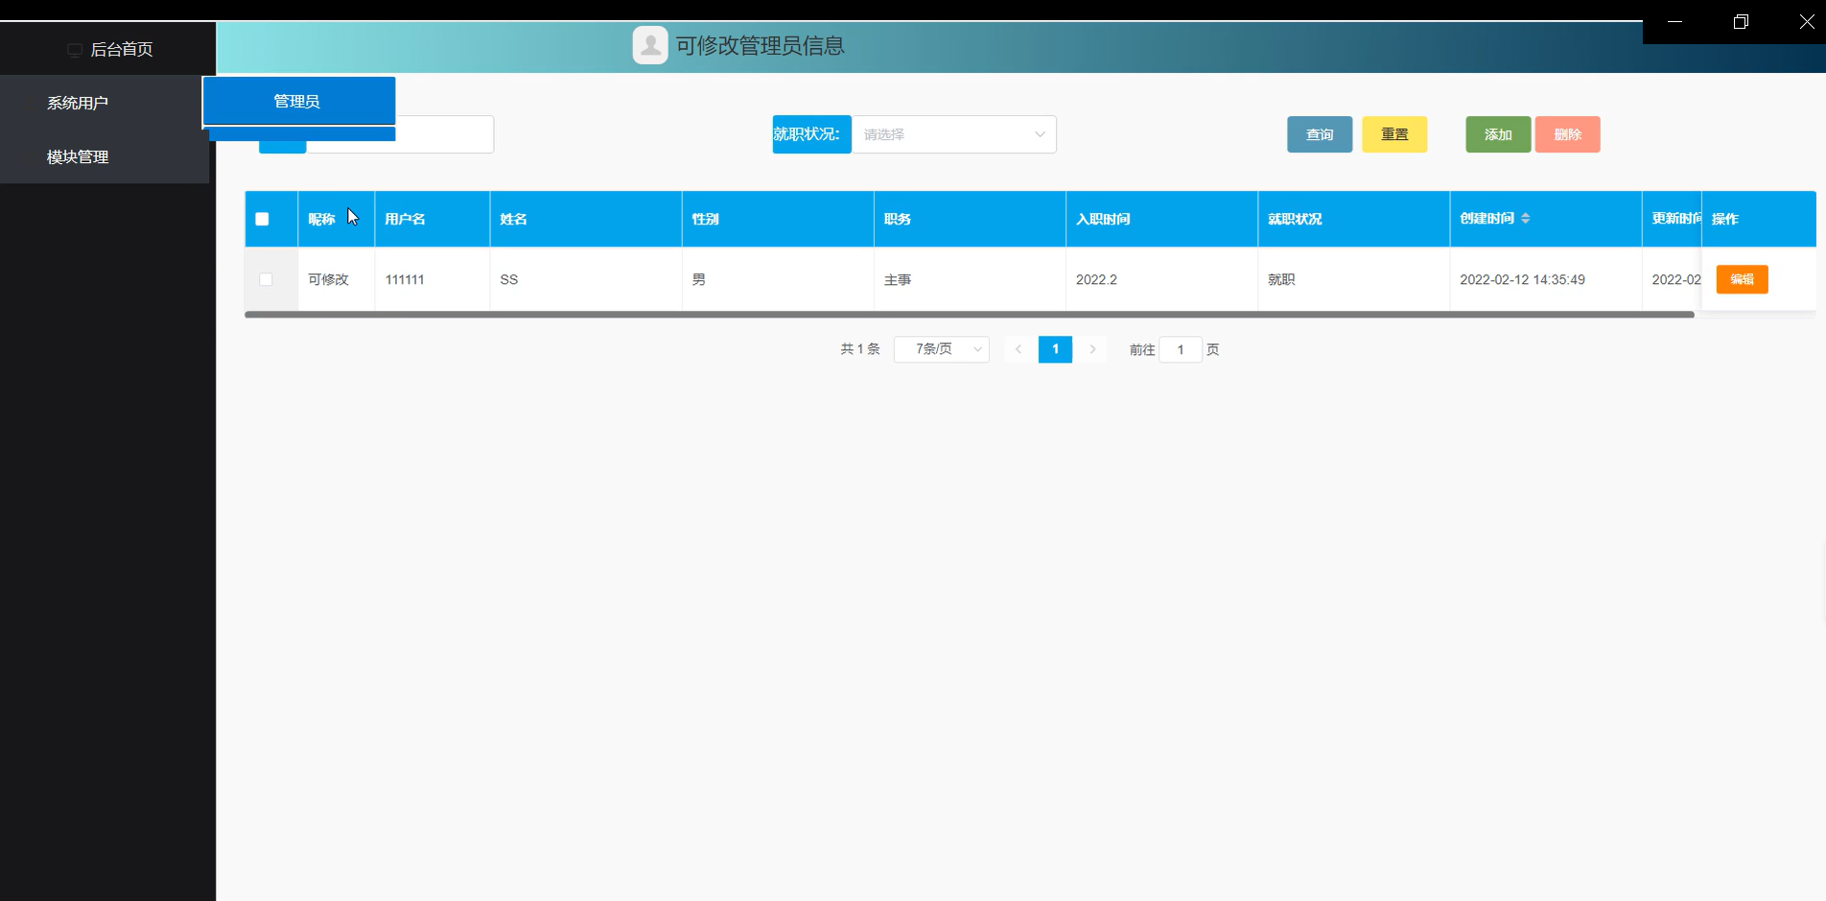Screen dimensions: 1826x901
Task: Click the green 添加 button
Action: pos(1498,134)
